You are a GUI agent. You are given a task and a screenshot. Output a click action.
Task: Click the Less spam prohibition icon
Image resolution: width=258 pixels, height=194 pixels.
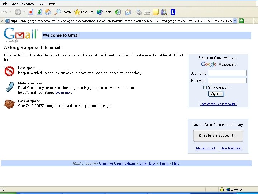click(9, 71)
